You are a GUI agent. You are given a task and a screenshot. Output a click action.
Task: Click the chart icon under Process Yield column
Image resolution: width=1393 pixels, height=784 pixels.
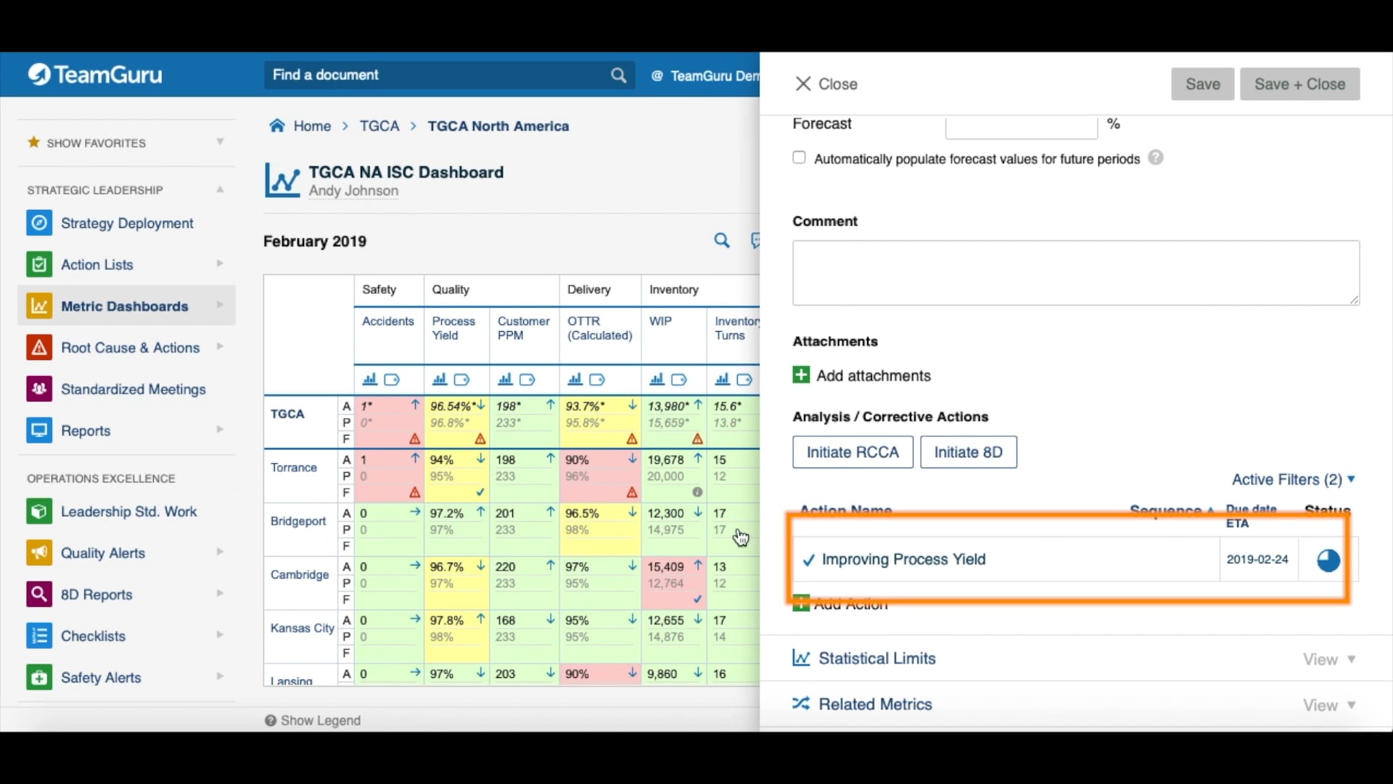[439, 379]
